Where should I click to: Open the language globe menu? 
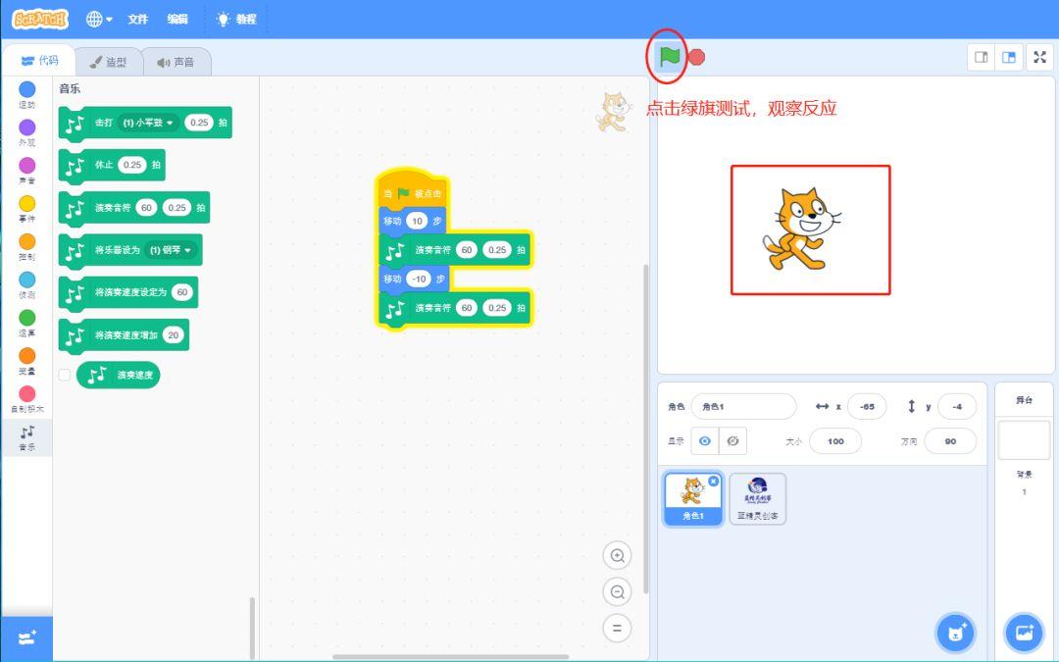pos(99,19)
